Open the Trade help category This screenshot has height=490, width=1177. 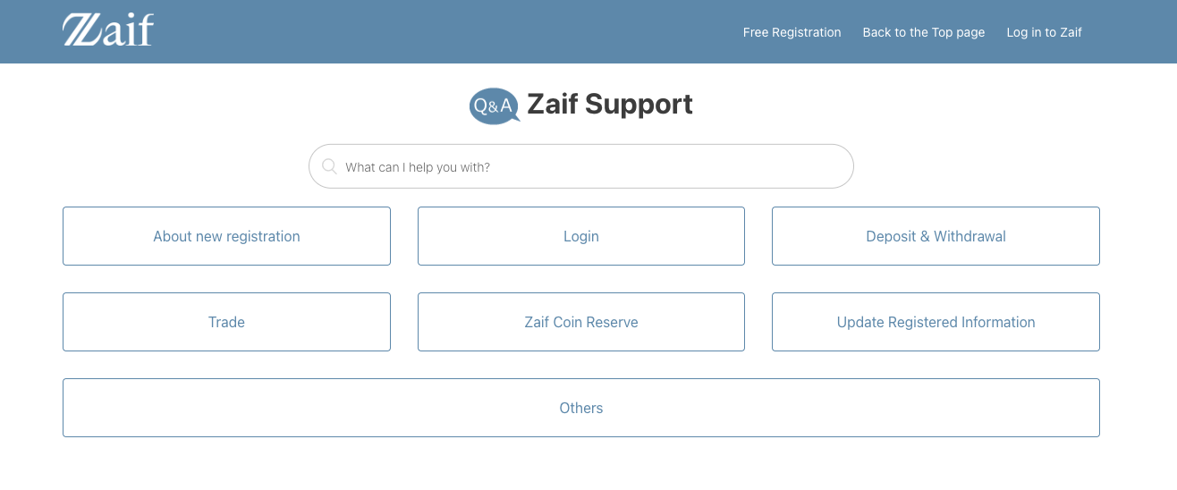coord(226,322)
